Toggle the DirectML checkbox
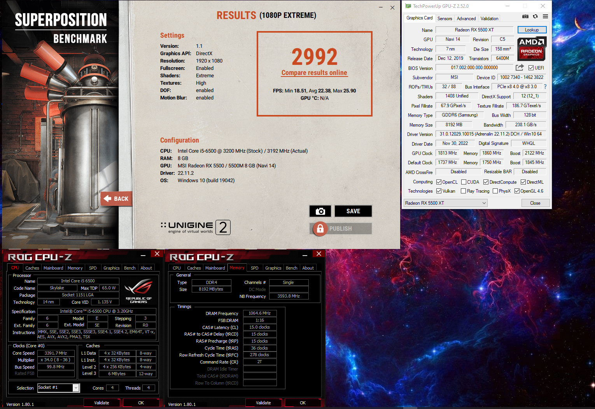The height and width of the screenshot is (409, 595). (x=523, y=182)
